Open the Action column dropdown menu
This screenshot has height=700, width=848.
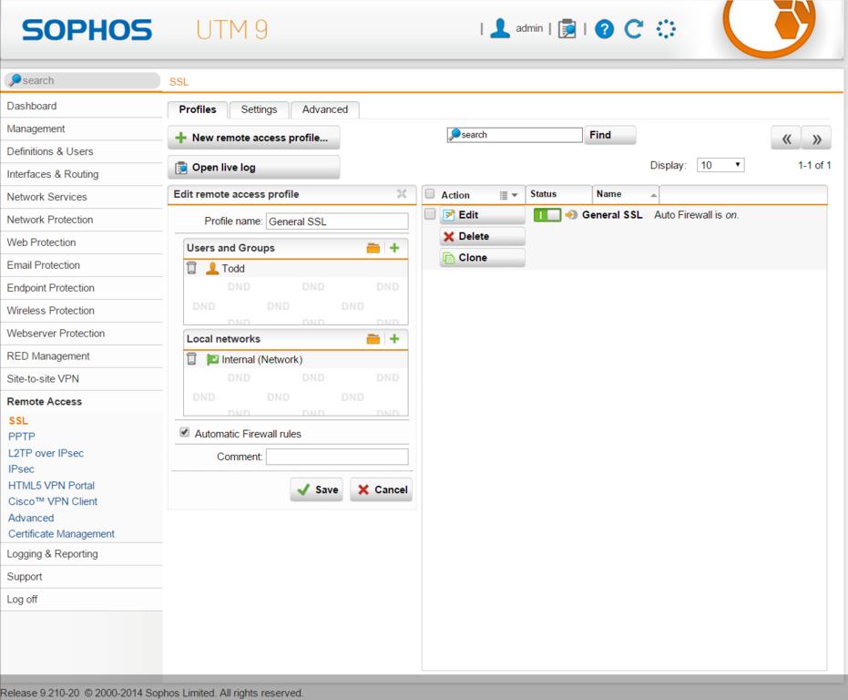coord(508,195)
